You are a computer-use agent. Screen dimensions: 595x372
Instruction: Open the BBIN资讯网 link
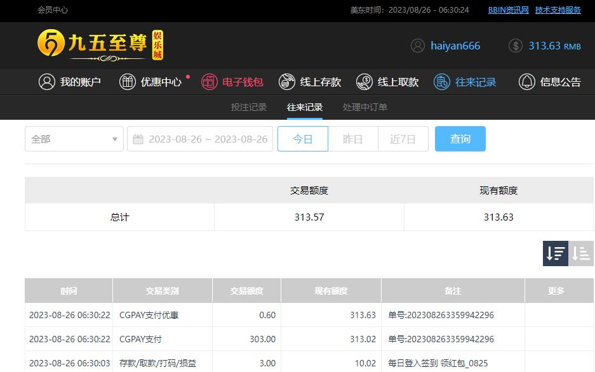(509, 10)
